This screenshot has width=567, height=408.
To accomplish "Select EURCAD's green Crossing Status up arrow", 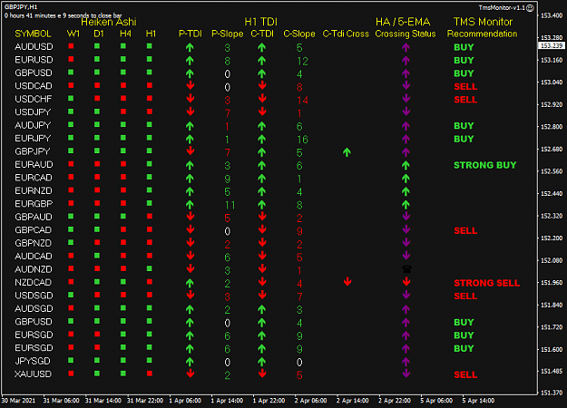I will click(x=406, y=179).
